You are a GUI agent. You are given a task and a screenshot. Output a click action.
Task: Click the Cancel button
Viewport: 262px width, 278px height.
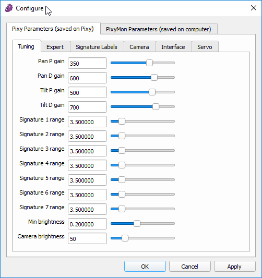point(190,267)
